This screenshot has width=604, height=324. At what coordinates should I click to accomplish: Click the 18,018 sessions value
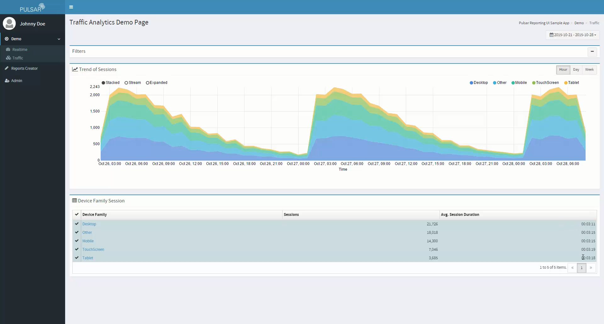tap(432, 233)
